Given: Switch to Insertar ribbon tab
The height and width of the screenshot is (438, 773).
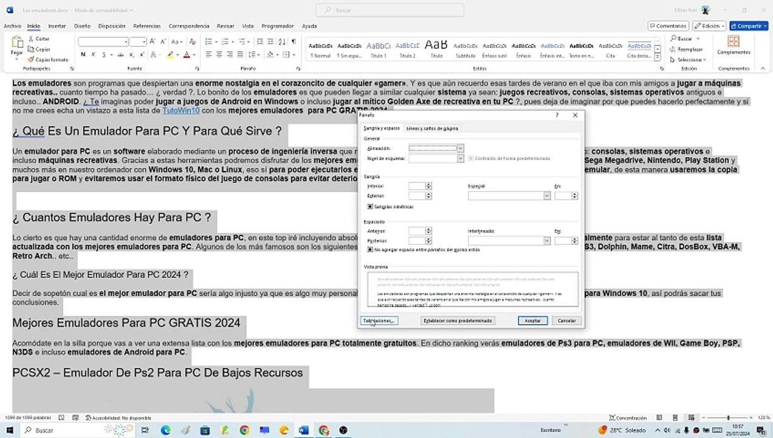Looking at the screenshot, I should point(57,26).
